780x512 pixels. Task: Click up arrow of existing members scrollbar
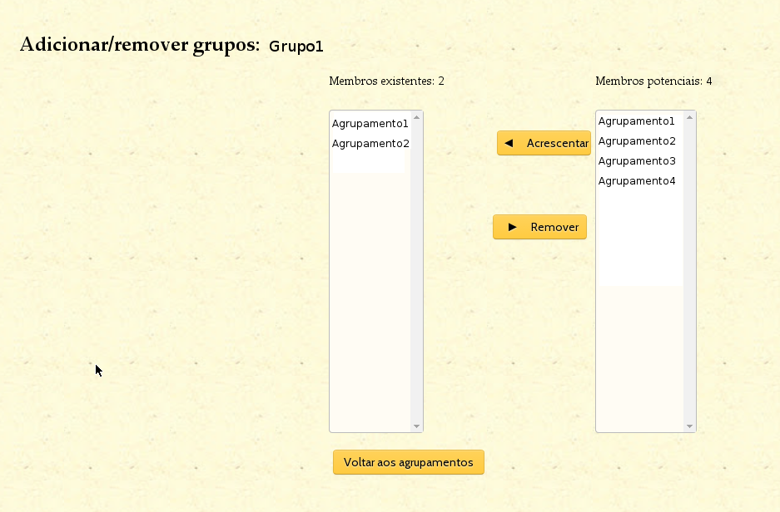point(417,117)
